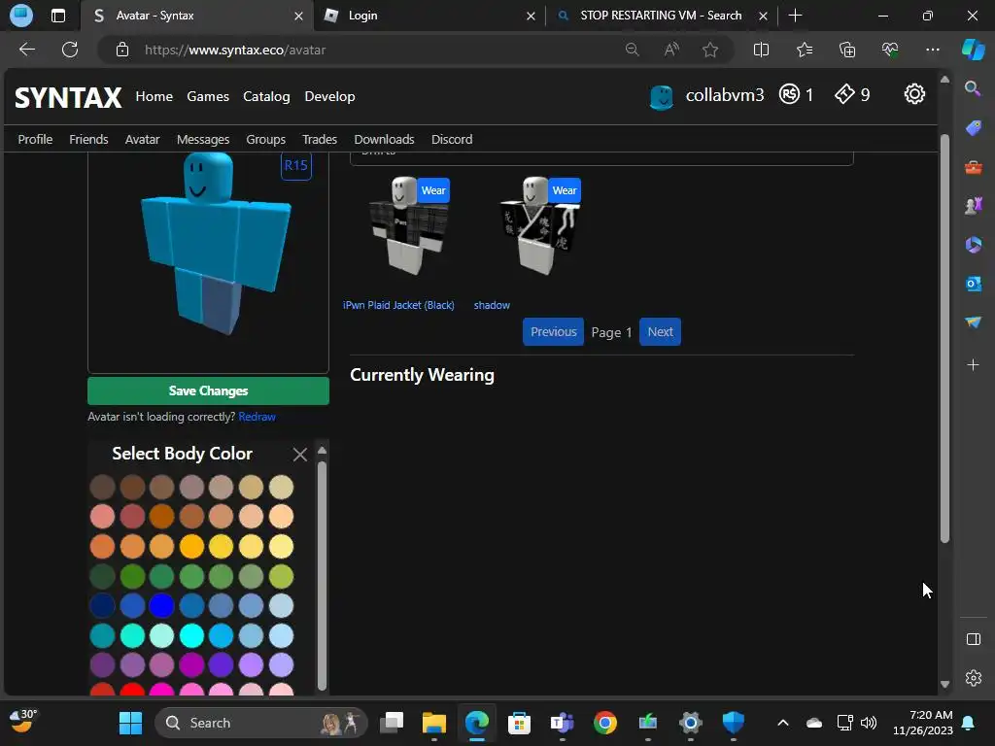Viewport: 995px width, 746px height.
Task: Open iPwn Plaid Jacket (Black) link
Action: 398,305
